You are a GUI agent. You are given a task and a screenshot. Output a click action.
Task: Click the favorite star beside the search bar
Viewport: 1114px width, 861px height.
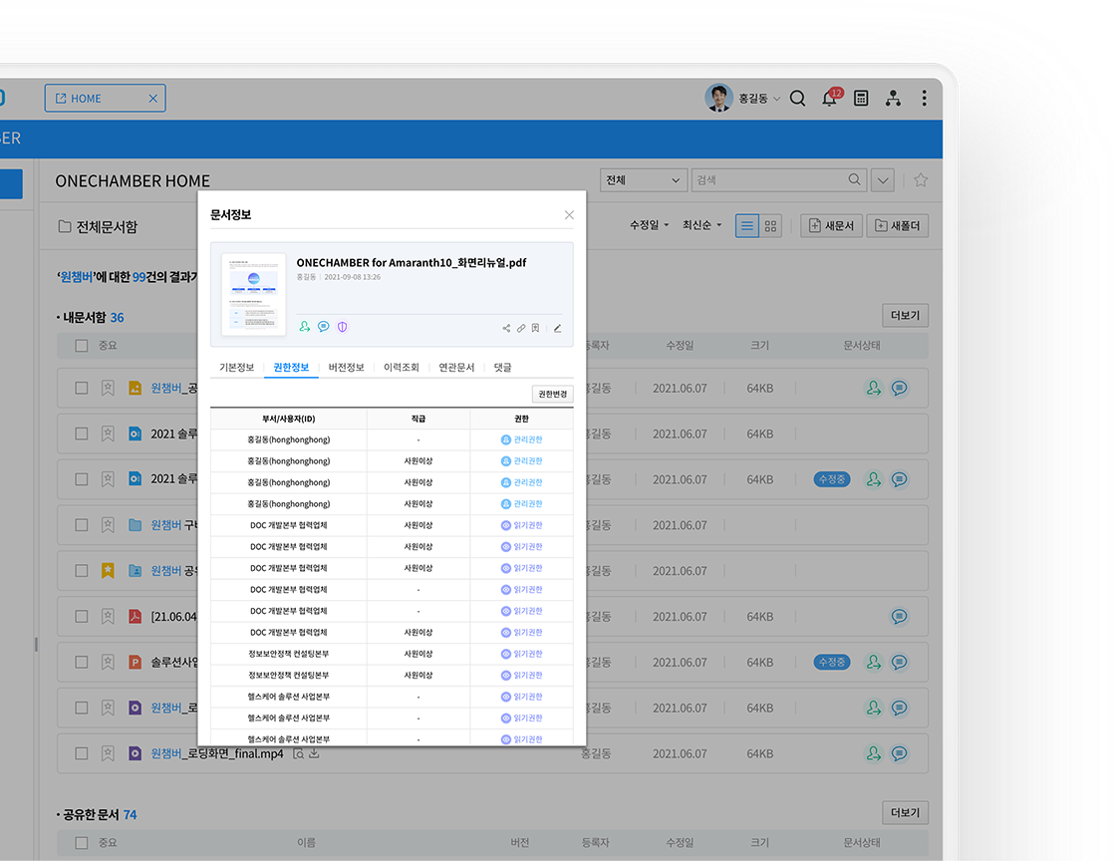point(921,179)
